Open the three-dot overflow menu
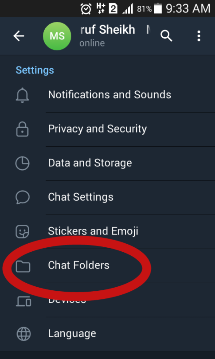Screen dimensions: 215x359 199,36
